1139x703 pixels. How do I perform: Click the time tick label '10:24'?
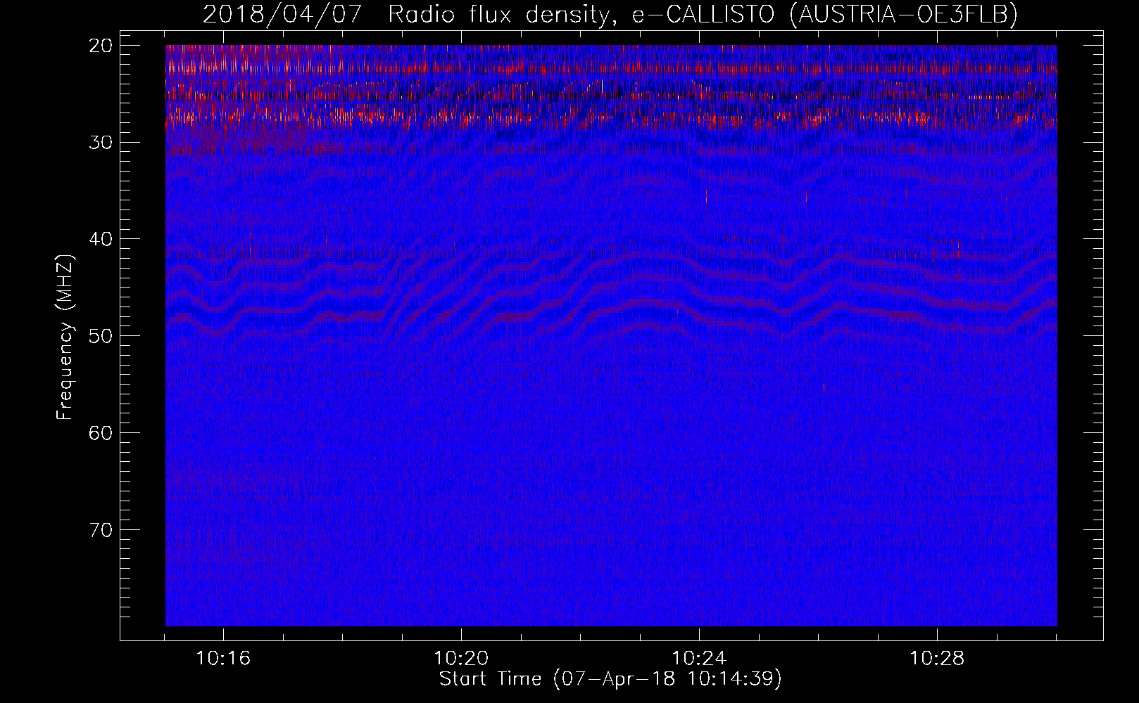pos(699,659)
